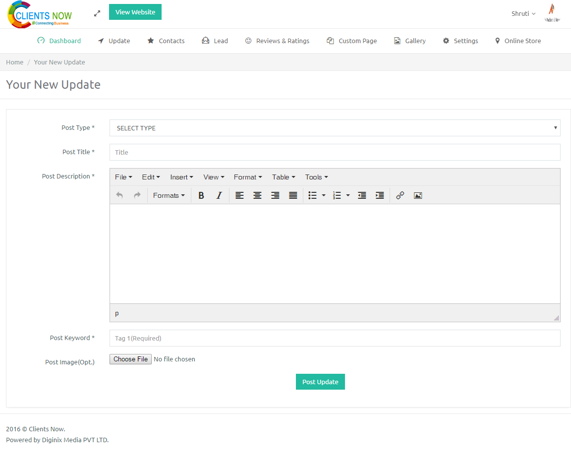The image size is (571, 465).
Task: Toggle bold formatting
Action: click(201, 195)
